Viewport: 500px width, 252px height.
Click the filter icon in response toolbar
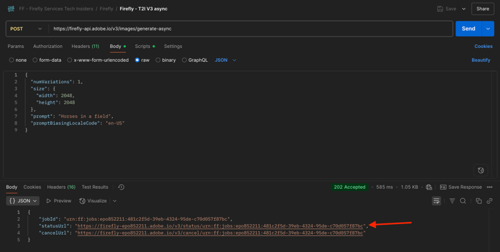coord(452,201)
